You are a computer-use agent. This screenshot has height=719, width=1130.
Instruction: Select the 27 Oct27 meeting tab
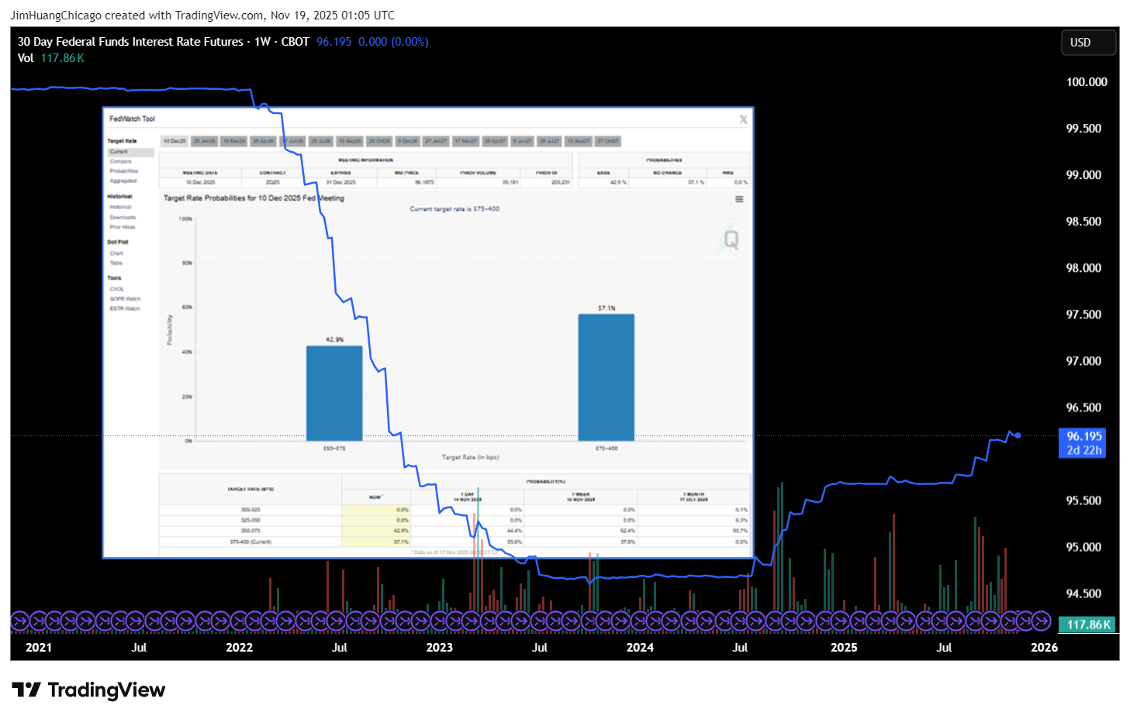tap(607, 141)
